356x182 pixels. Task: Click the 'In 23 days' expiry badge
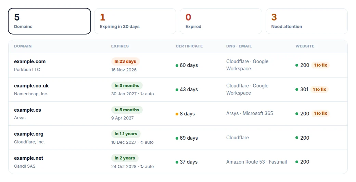coord(125,61)
